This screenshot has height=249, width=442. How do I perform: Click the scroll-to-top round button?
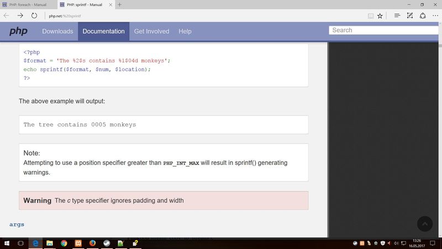pyautogui.click(x=425, y=224)
